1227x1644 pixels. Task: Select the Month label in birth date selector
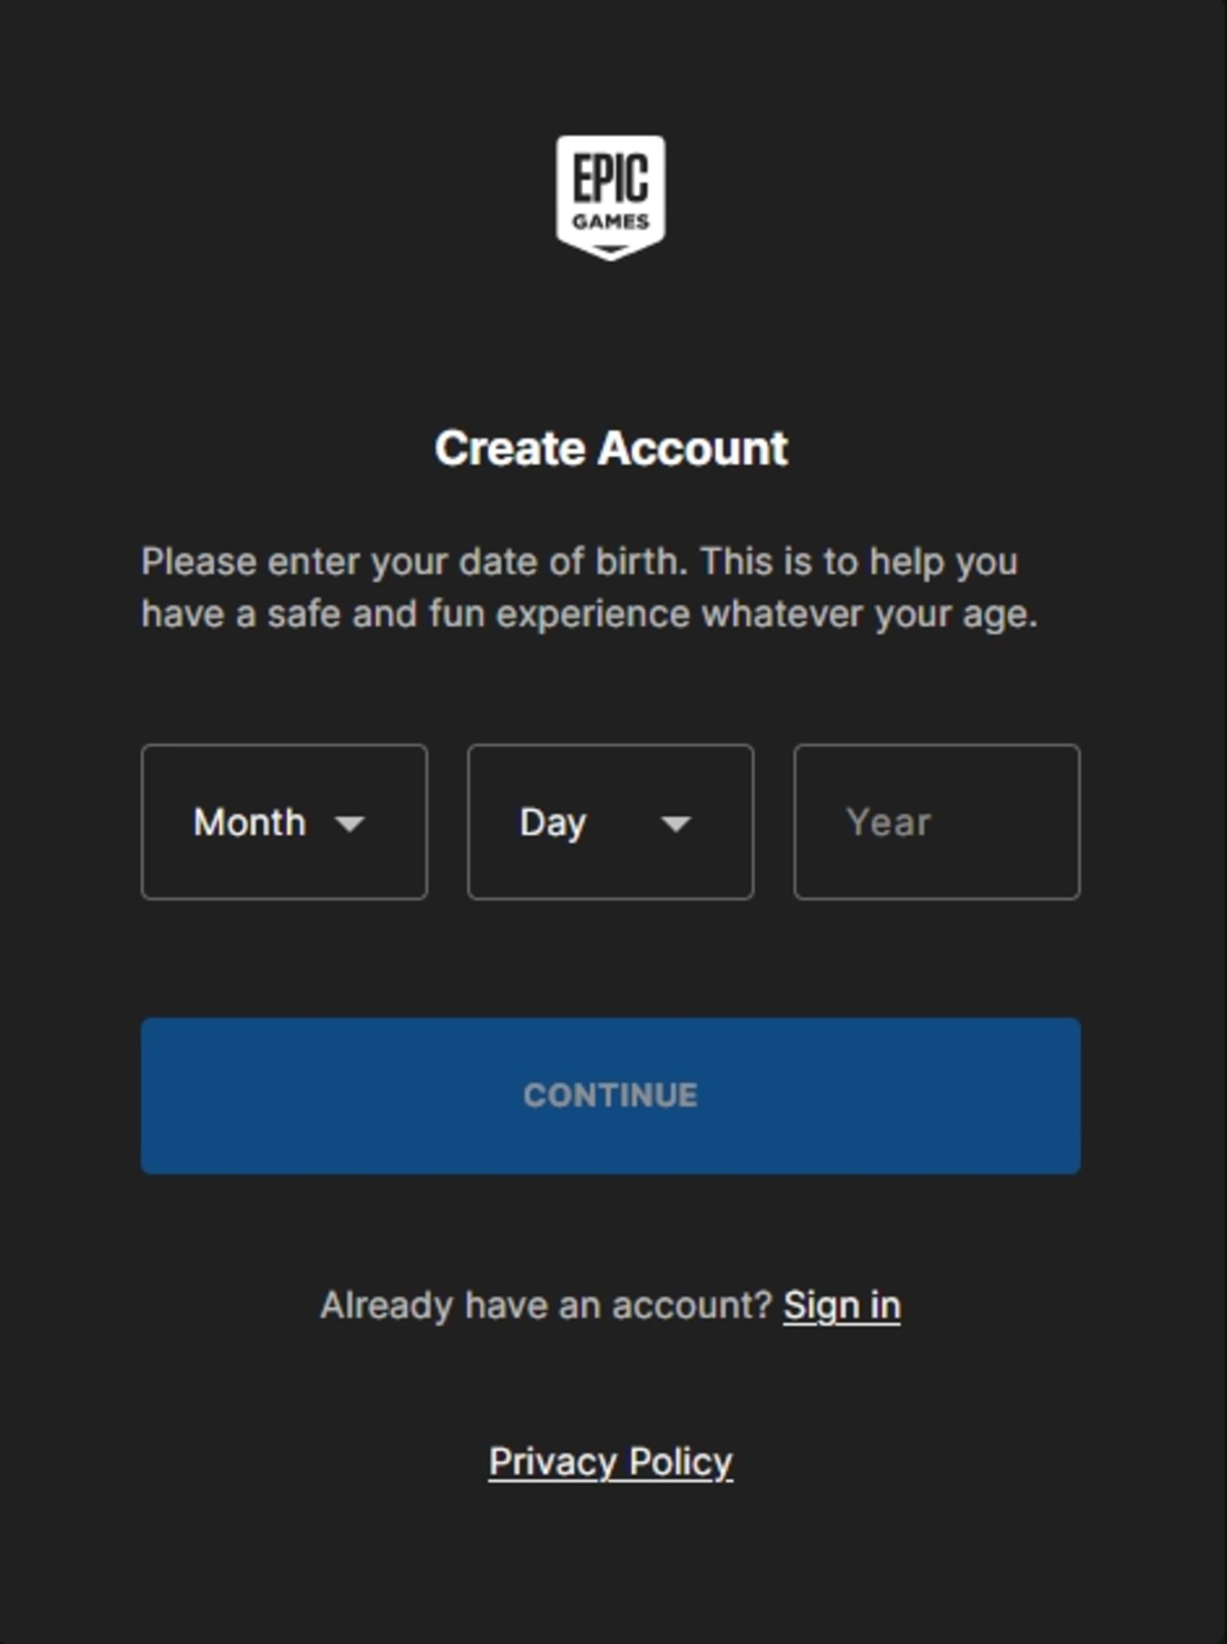[249, 823]
